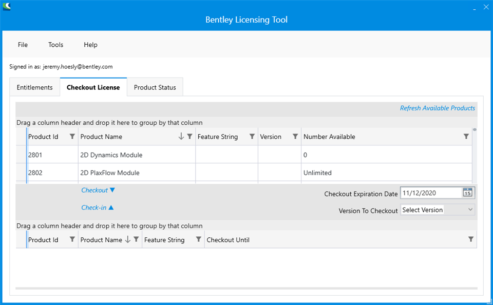Click the upper grid vertical scrollbar thumb
The height and width of the screenshot is (305, 493).
click(x=475, y=129)
